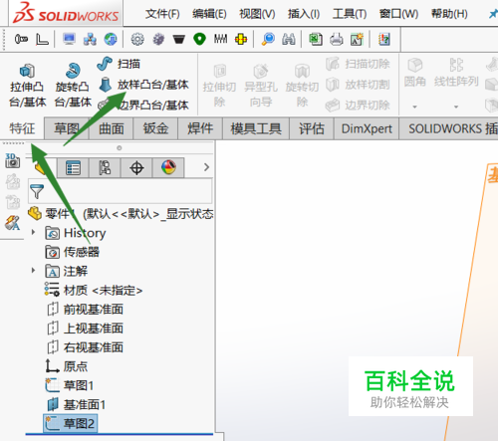Click the network cubes toolbar icon
Screen dimensions: 498x441
(x=90, y=40)
